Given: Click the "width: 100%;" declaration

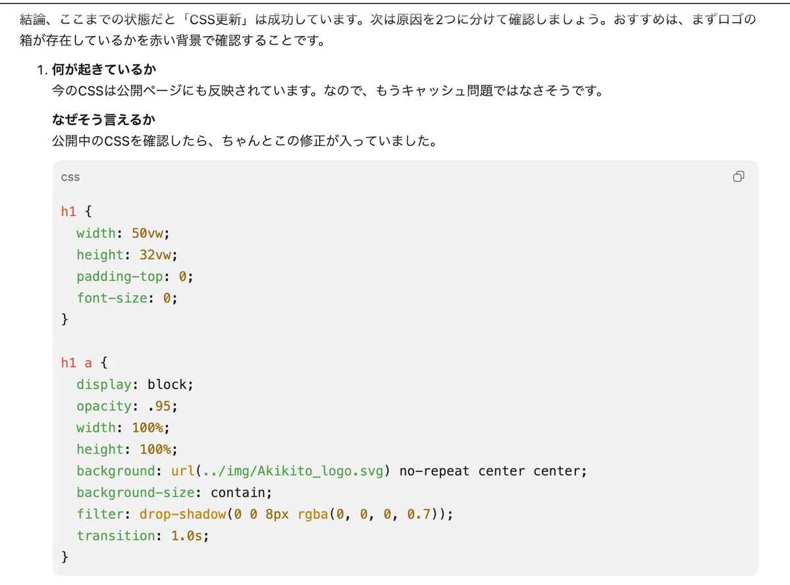Looking at the screenshot, I should coord(123,428).
